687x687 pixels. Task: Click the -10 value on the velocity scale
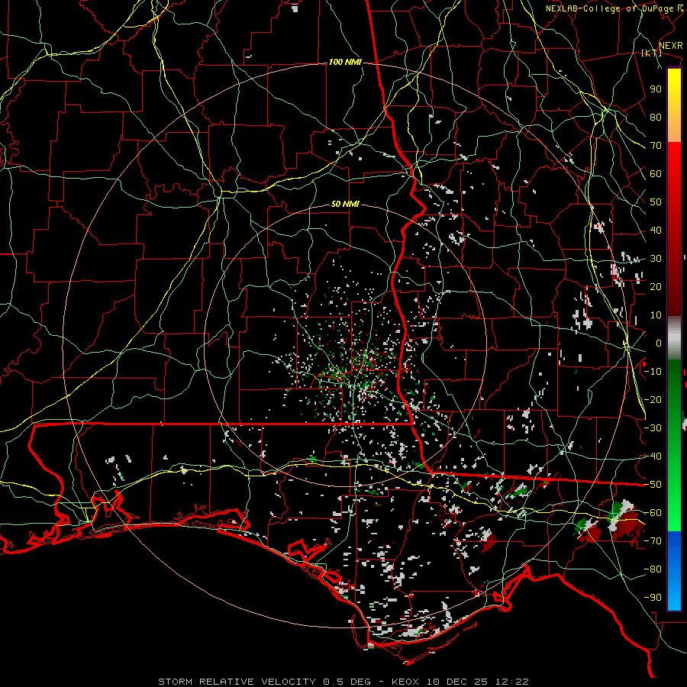coord(653,372)
